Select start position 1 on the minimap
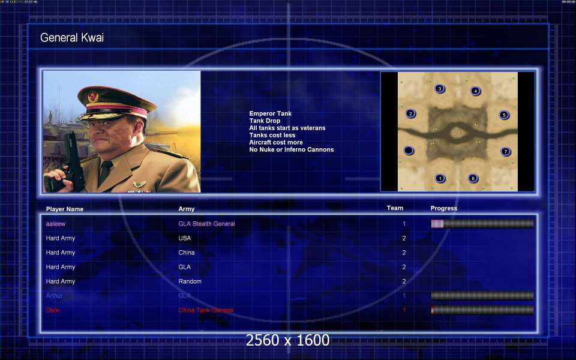This screenshot has width=576, height=360. pos(440,179)
